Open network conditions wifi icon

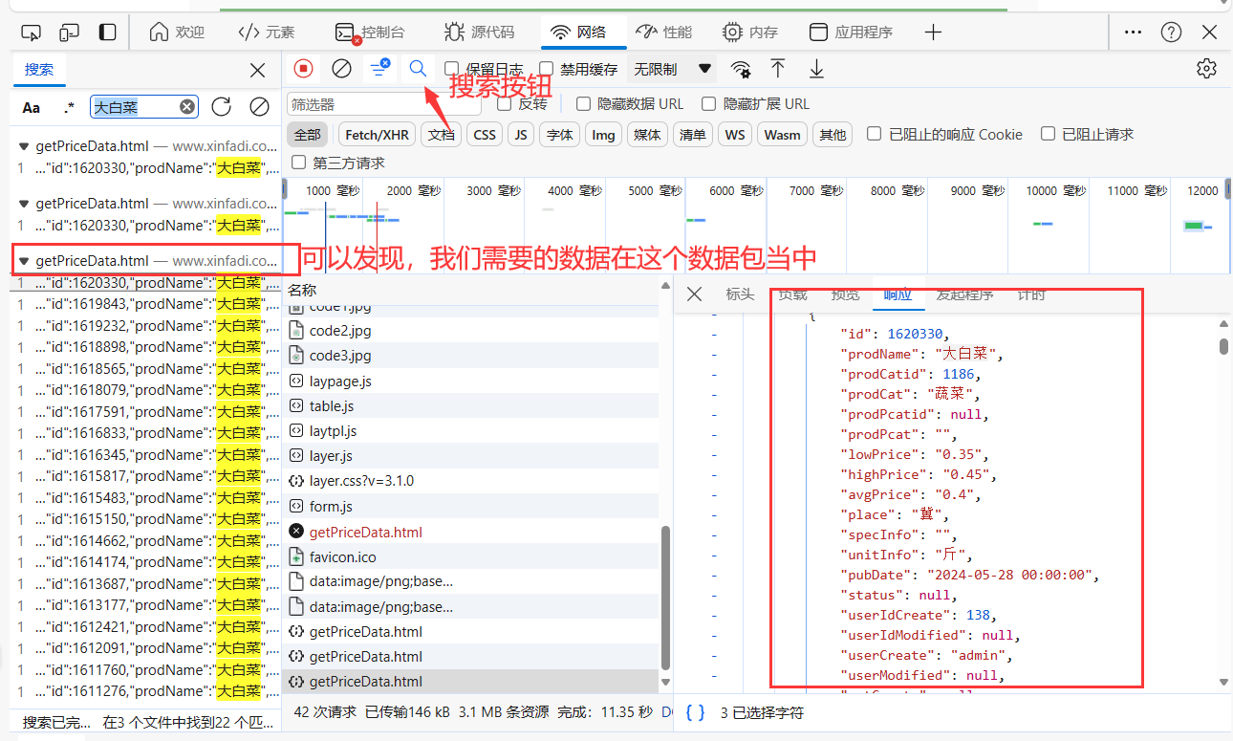[x=741, y=69]
